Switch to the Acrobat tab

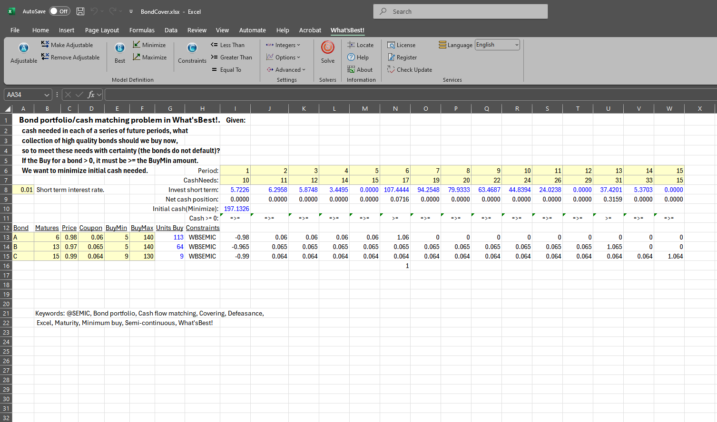click(310, 30)
